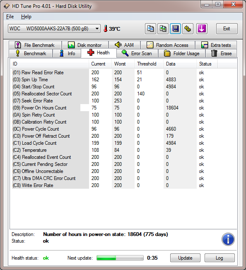Click the 4660 data value
Image resolution: width=246 pixels, height=270 pixels.
pyautogui.click(x=171, y=129)
